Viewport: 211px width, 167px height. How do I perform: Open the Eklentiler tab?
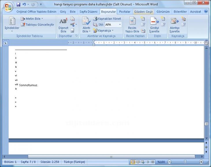point(180,12)
